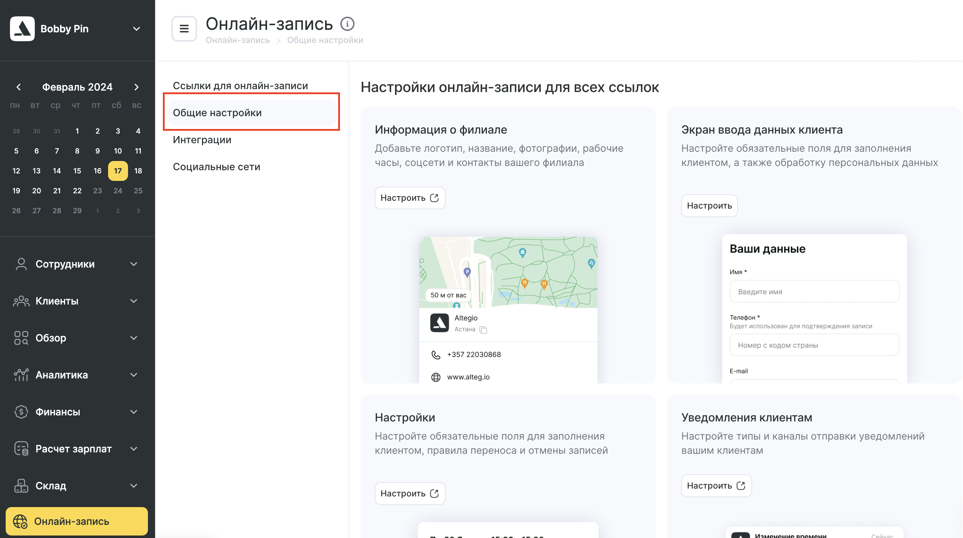Image resolution: width=963 pixels, height=538 pixels.
Task: Click the Склад boxes icon
Action: click(21, 486)
